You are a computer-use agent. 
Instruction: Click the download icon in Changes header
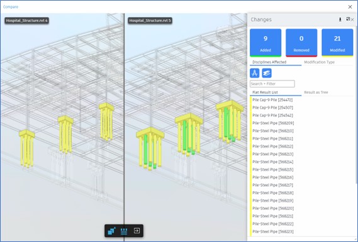(340, 19)
